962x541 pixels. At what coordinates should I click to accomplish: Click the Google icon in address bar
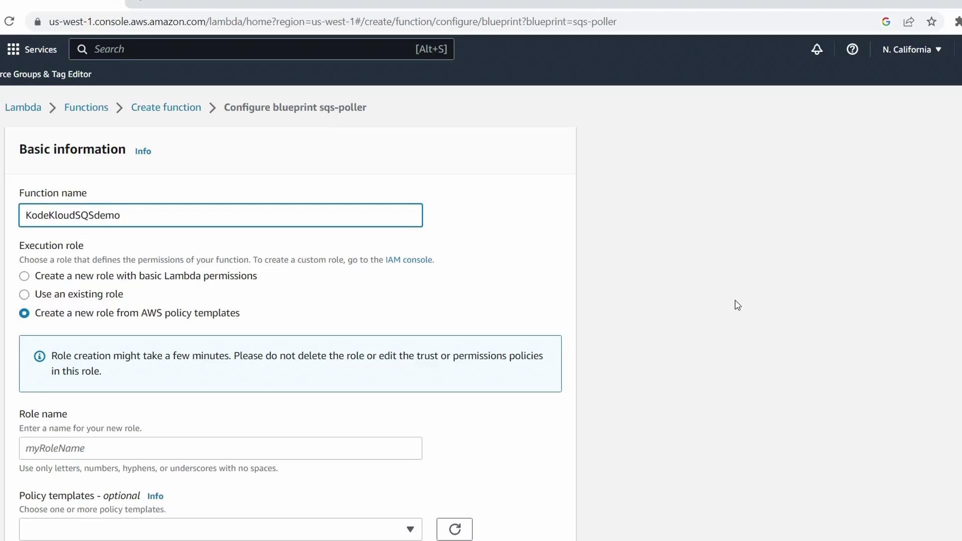pos(886,22)
